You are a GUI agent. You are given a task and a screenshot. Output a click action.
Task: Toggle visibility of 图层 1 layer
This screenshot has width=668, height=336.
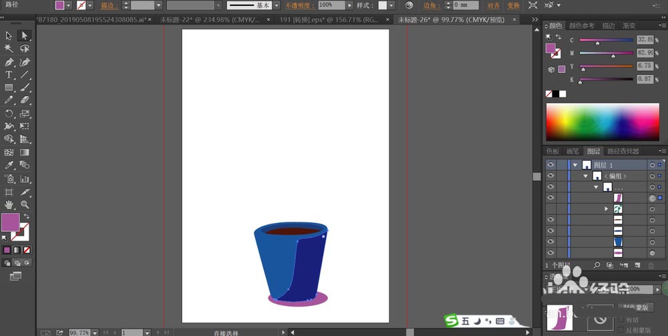[x=551, y=165]
